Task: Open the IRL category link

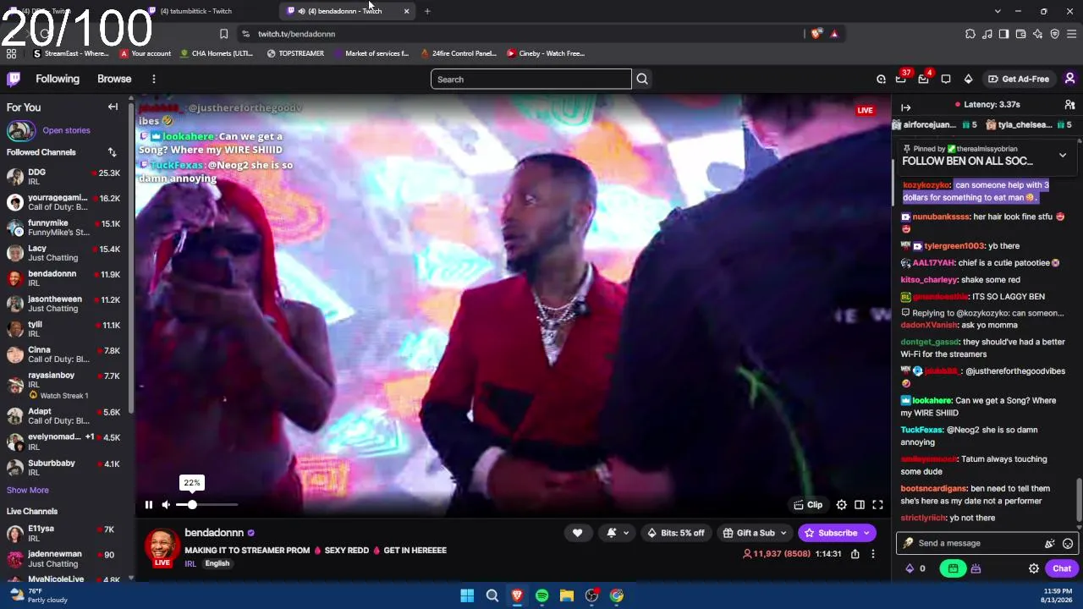Action: 190,563
